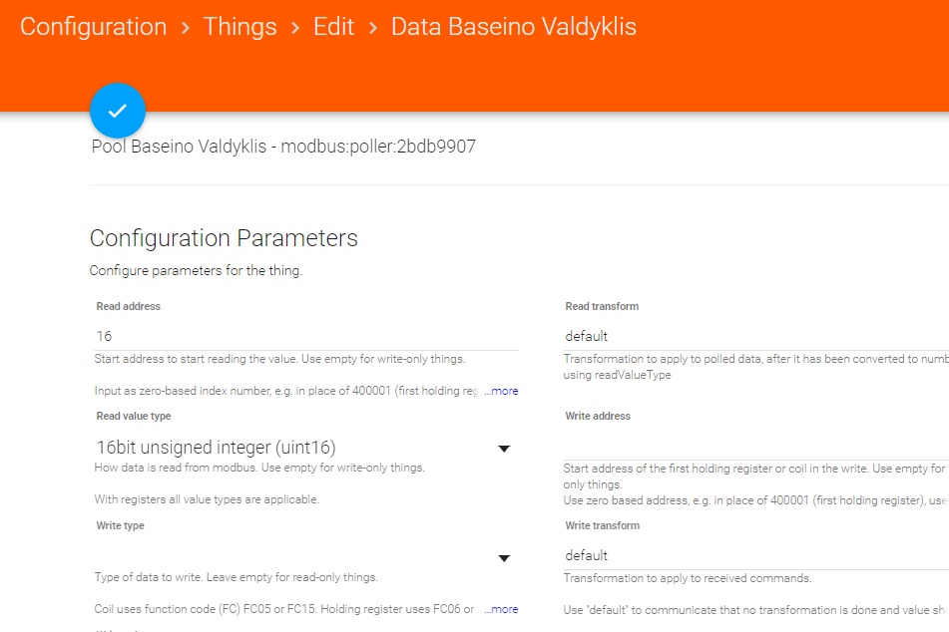Click the Data Baseino Valdyklis title
Image resolution: width=949 pixels, height=632 pixels.
513,27
